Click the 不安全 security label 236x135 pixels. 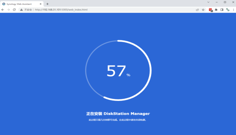pyautogui.click(x=28, y=10)
